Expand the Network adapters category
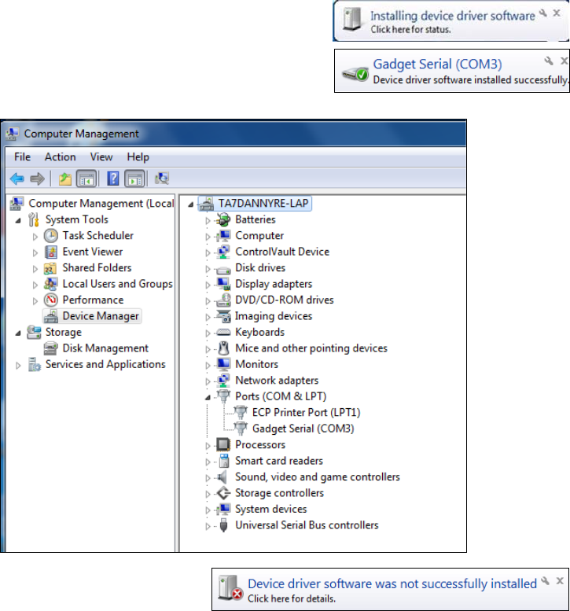The image size is (570, 611). click(x=208, y=381)
